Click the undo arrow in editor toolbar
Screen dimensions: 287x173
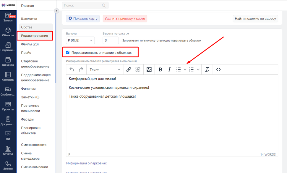tap(72, 69)
